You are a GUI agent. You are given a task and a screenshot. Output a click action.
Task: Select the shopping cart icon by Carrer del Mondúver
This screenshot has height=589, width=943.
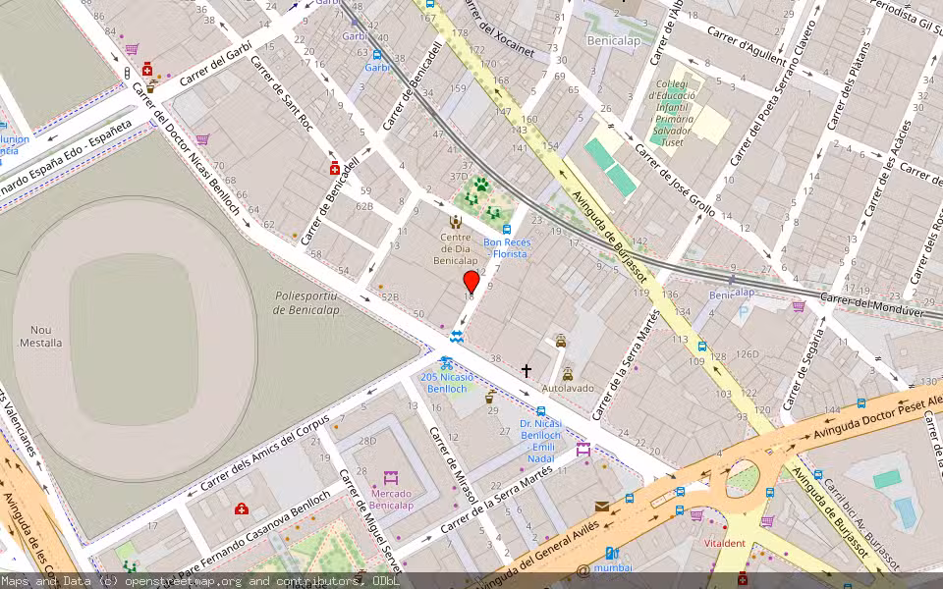(799, 306)
